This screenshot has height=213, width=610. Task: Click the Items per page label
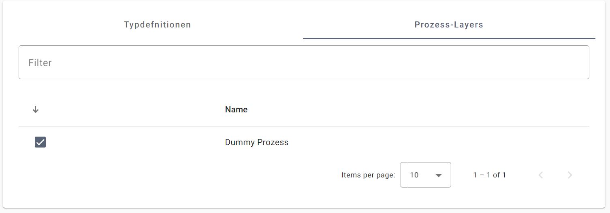368,175
